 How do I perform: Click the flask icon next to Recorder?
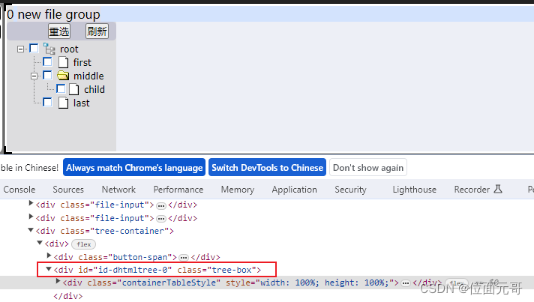pos(498,189)
